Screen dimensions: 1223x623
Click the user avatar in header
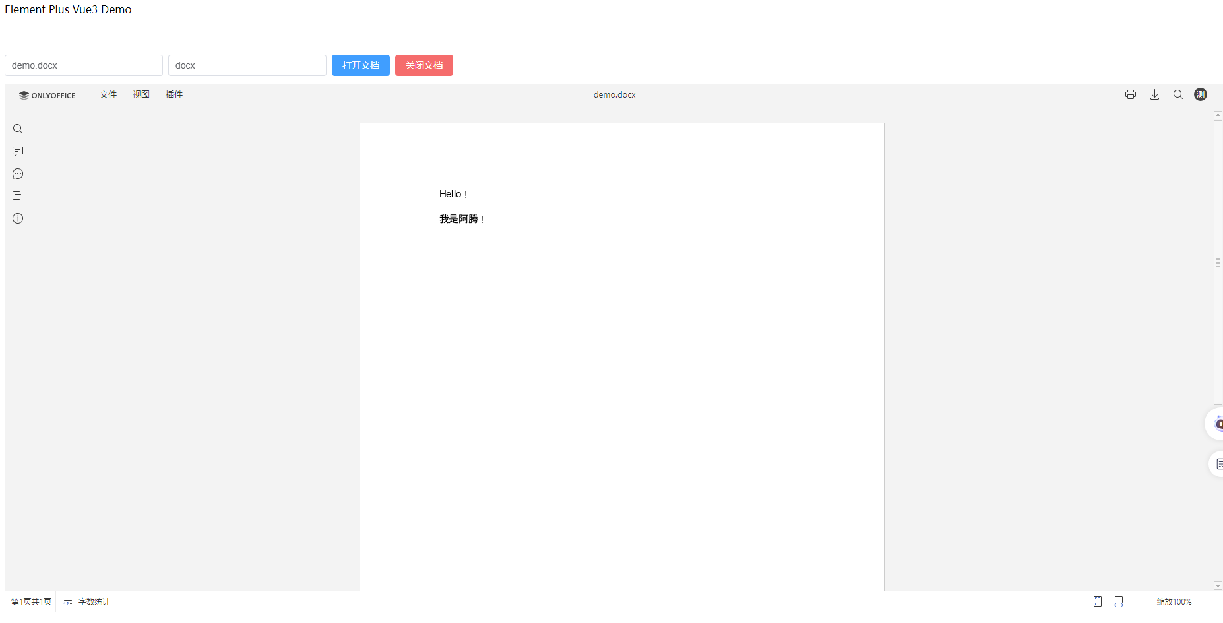1201,94
